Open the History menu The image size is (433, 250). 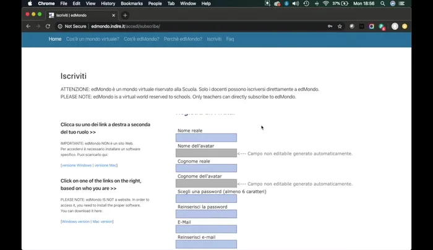pyautogui.click(x=108, y=4)
